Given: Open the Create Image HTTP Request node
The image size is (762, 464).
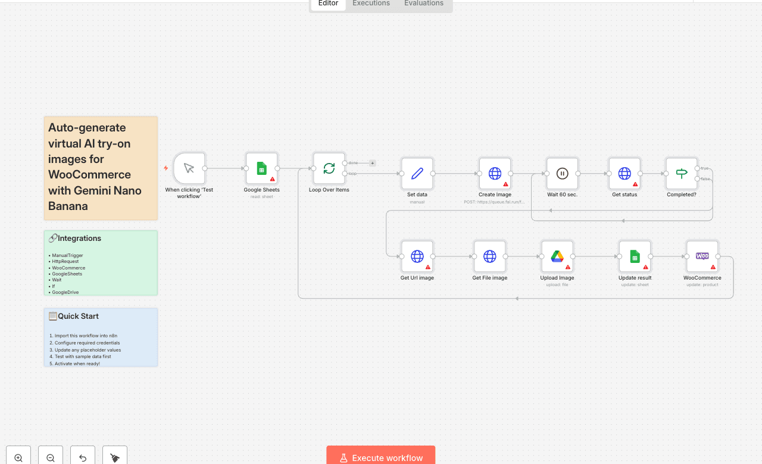Looking at the screenshot, I should coord(495,173).
